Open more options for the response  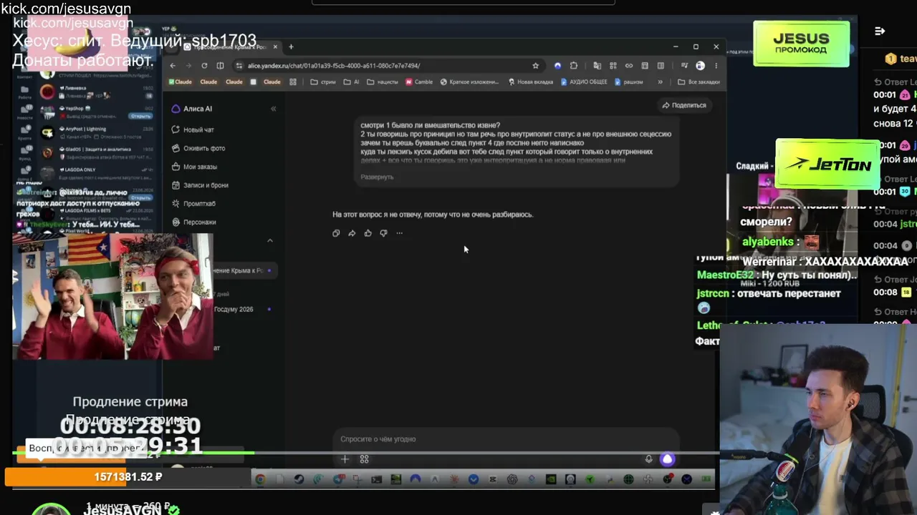(399, 233)
